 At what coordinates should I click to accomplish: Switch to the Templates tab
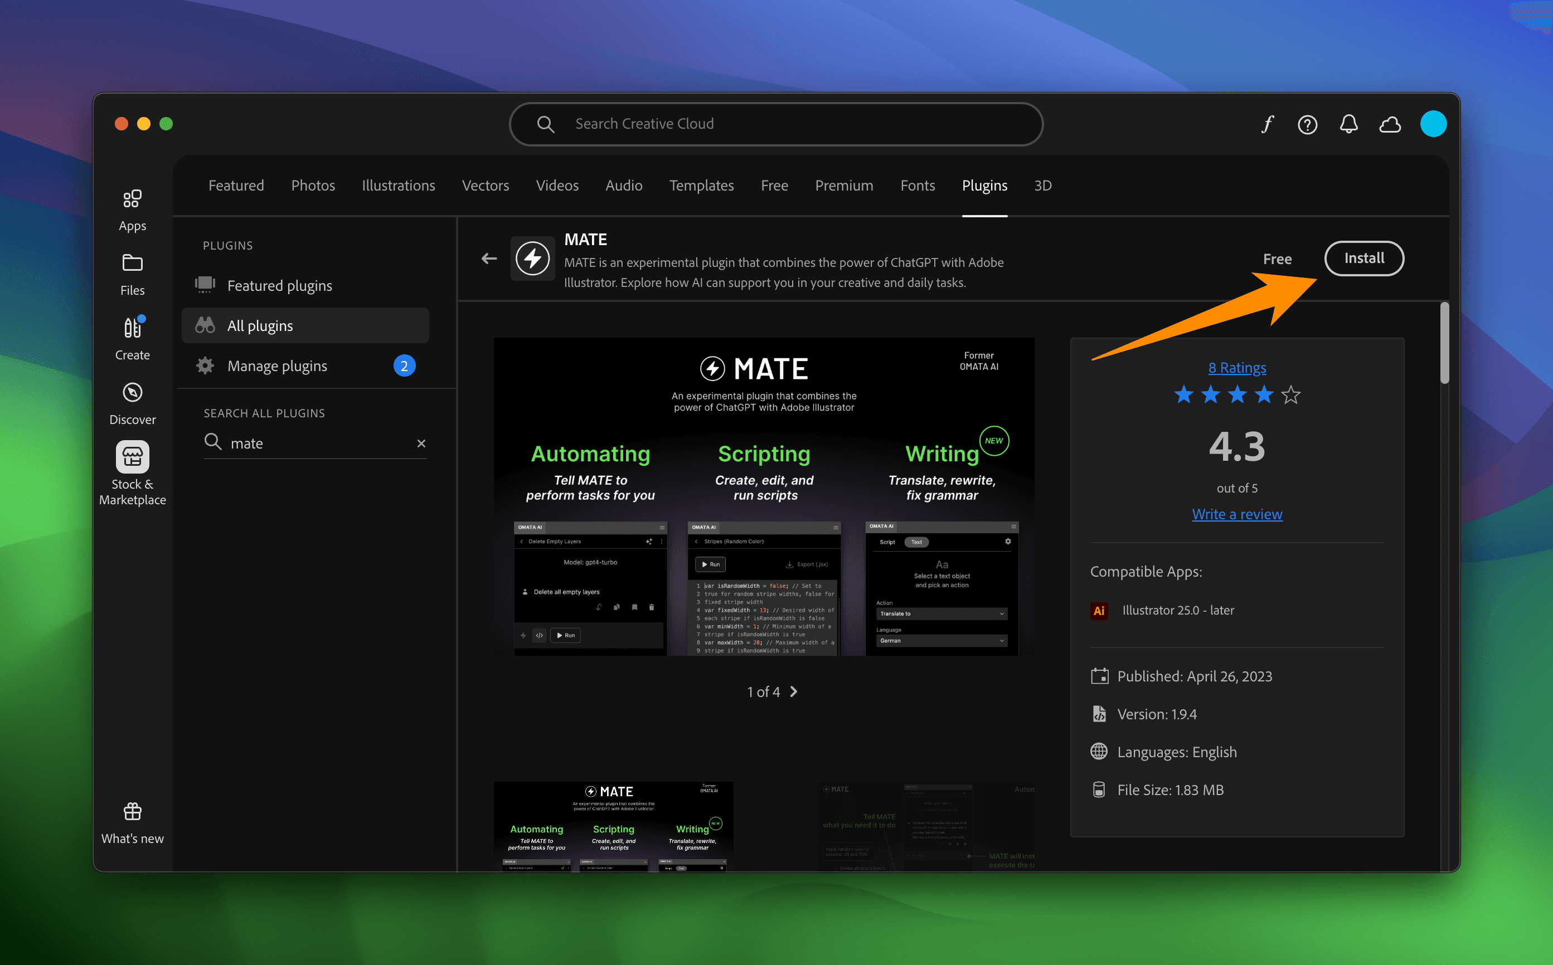(x=701, y=185)
